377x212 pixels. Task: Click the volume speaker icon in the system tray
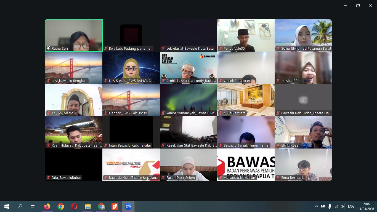[343, 206]
